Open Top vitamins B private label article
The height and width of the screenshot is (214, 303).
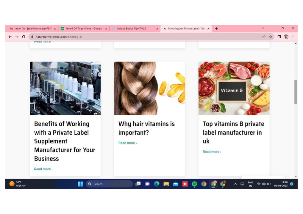(x=233, y=132)
